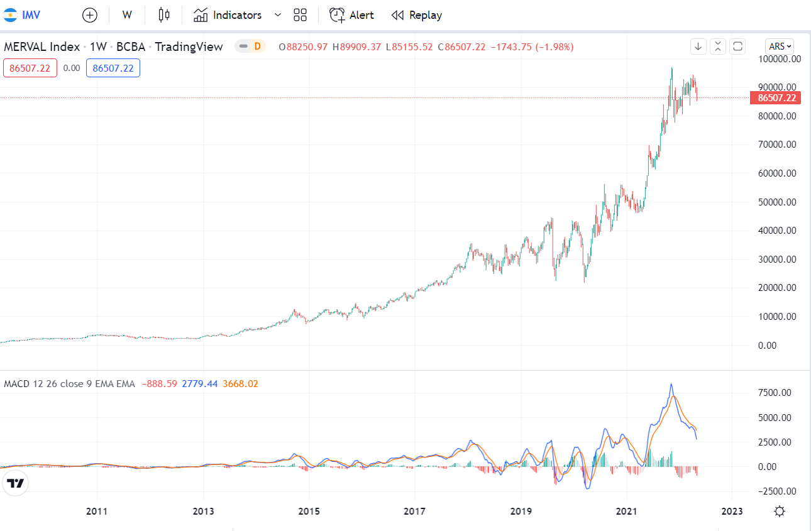Open the layout grid selector icon
Screen dimensions: 811x531
pos(300,15)
